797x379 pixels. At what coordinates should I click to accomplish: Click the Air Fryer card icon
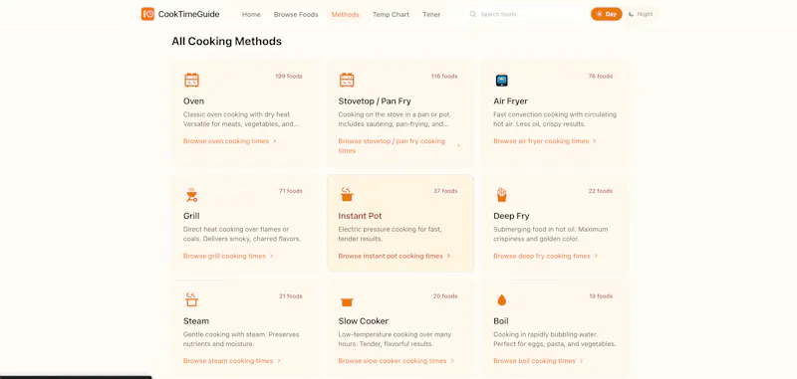pyautogui.click(x=502, y=81)
